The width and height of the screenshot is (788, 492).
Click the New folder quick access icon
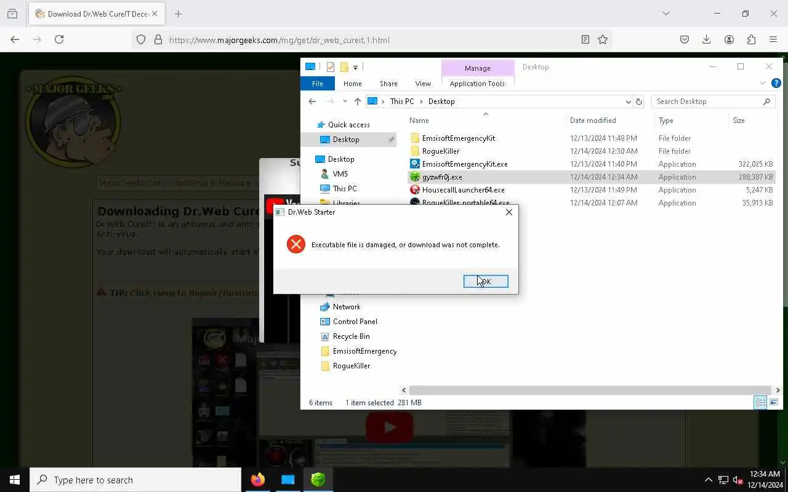(344, 67)
